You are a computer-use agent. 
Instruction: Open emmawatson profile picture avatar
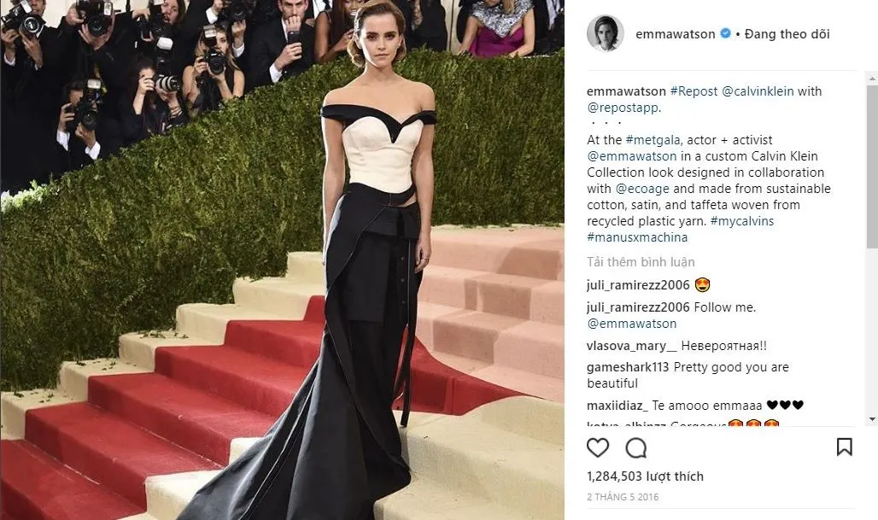[x=606, y=33]
